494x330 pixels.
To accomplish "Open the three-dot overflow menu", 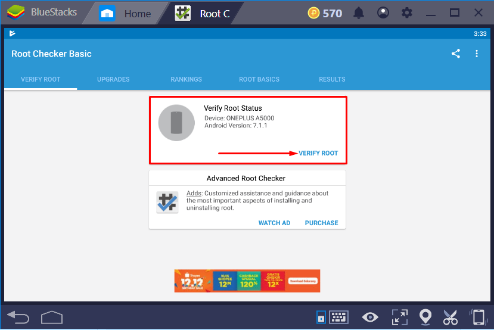I will (477, 54).
